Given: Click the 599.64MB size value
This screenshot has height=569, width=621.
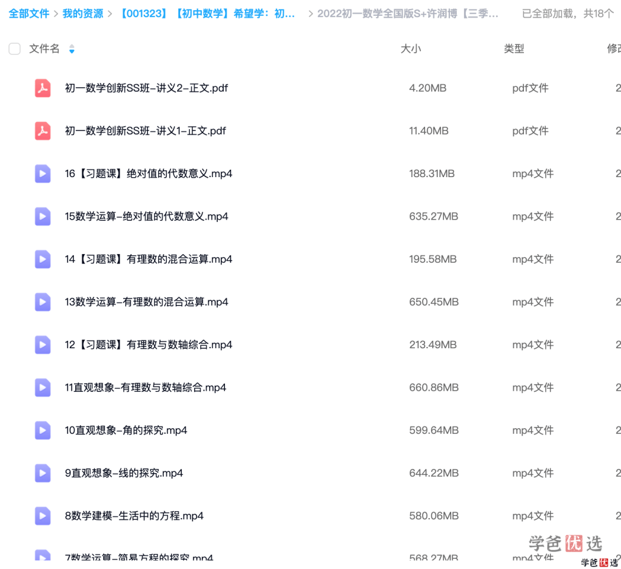Looking at the screenshot, I should 434,430.
